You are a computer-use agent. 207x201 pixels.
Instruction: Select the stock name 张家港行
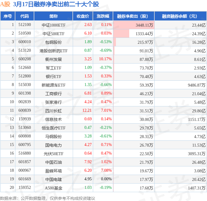pos(54,102)
